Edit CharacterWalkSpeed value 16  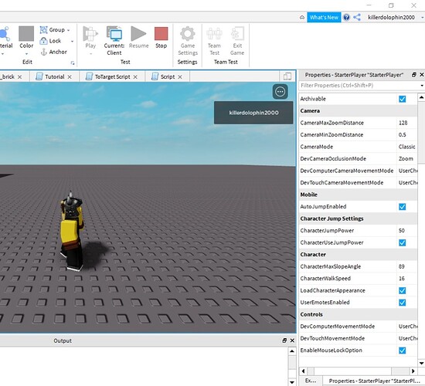[x=406, y=278]
